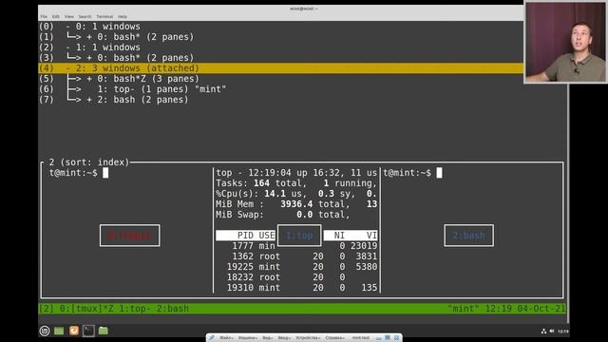The width and height of the screenshot is (608, 342).
Task: Click the network tray icon
Action: pos(543,332)
